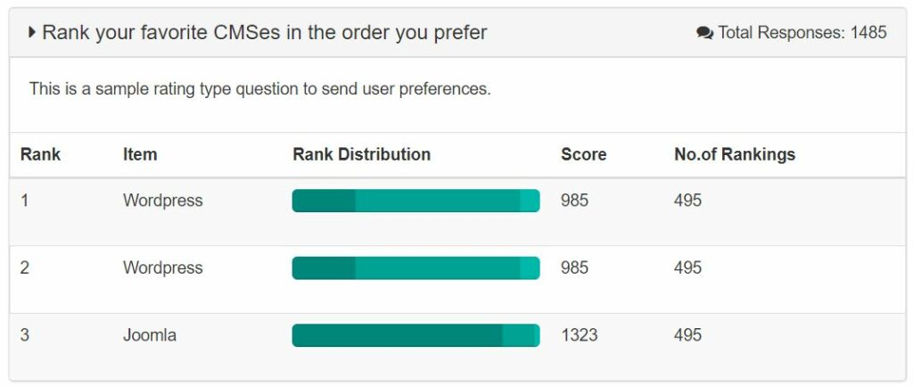The image size is (913, 387).
Task: Click the 985 score in the rank 1 row
Action: [574, 201]
